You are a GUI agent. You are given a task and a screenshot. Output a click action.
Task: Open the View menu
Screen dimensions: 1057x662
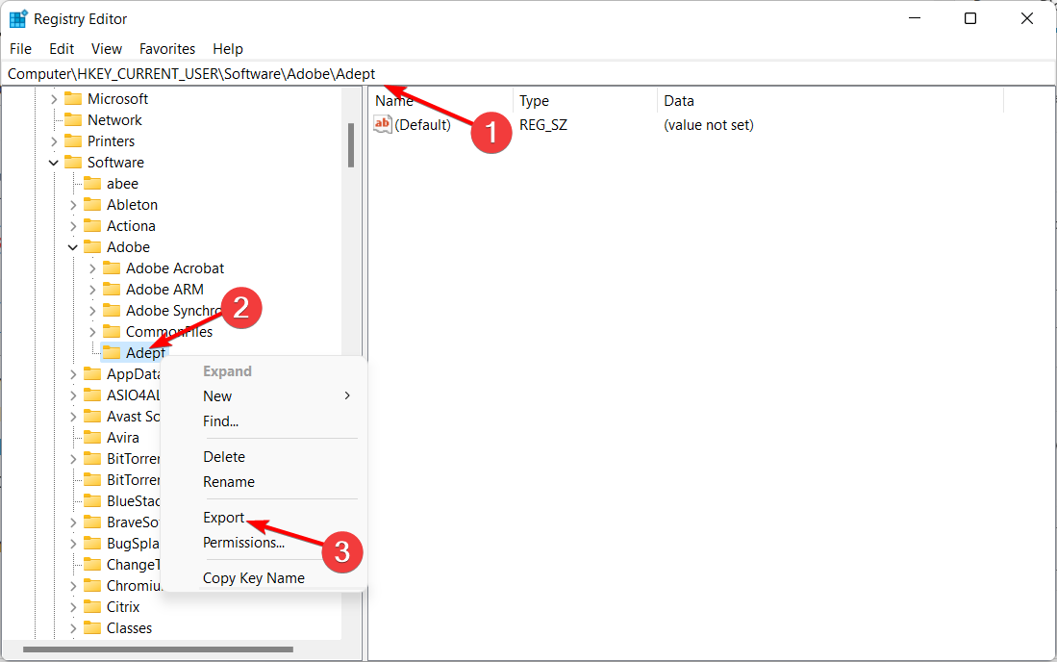[107, 48]
